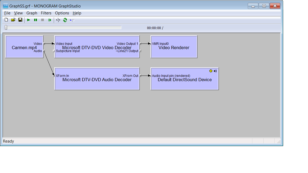Viewport: 308px width, 173px height.
Task: Click the Video Output 1 pin
Action: (140, 44)
